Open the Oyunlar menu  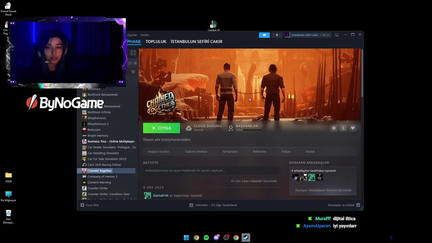click(132, 35)
